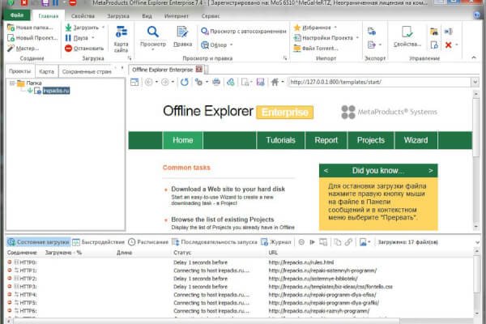Image resolution: width=486 pixels, height=324 pixels.
Task: Click home icon in browser toolbar
Action: (275, 82)
